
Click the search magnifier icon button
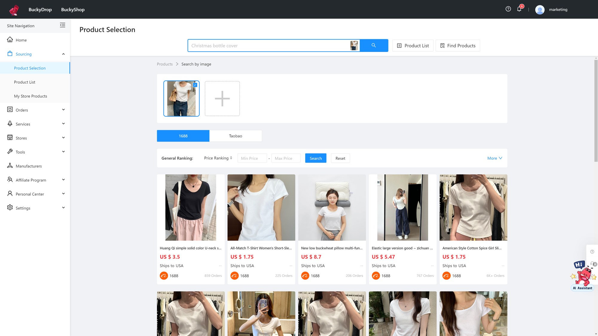coord(373,45)
